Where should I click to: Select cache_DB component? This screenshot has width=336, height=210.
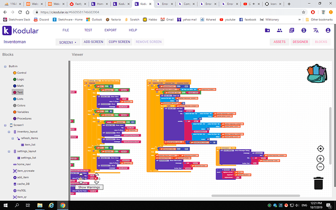point(21,184)
